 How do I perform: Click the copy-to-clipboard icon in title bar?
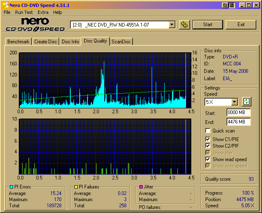pyautogui.click(x=225, y=5)
